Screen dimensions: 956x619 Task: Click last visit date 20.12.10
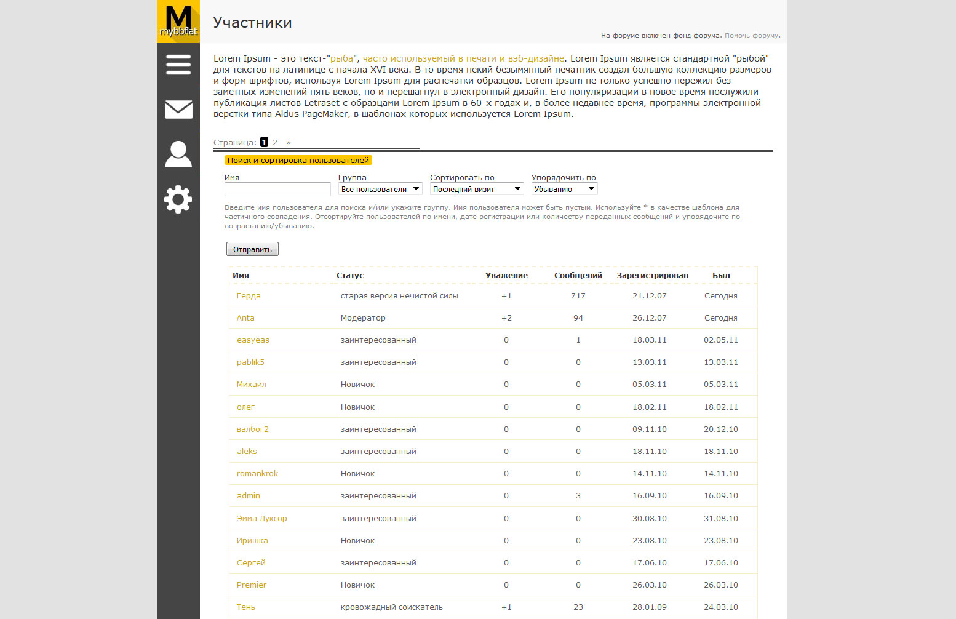point(721,429)
